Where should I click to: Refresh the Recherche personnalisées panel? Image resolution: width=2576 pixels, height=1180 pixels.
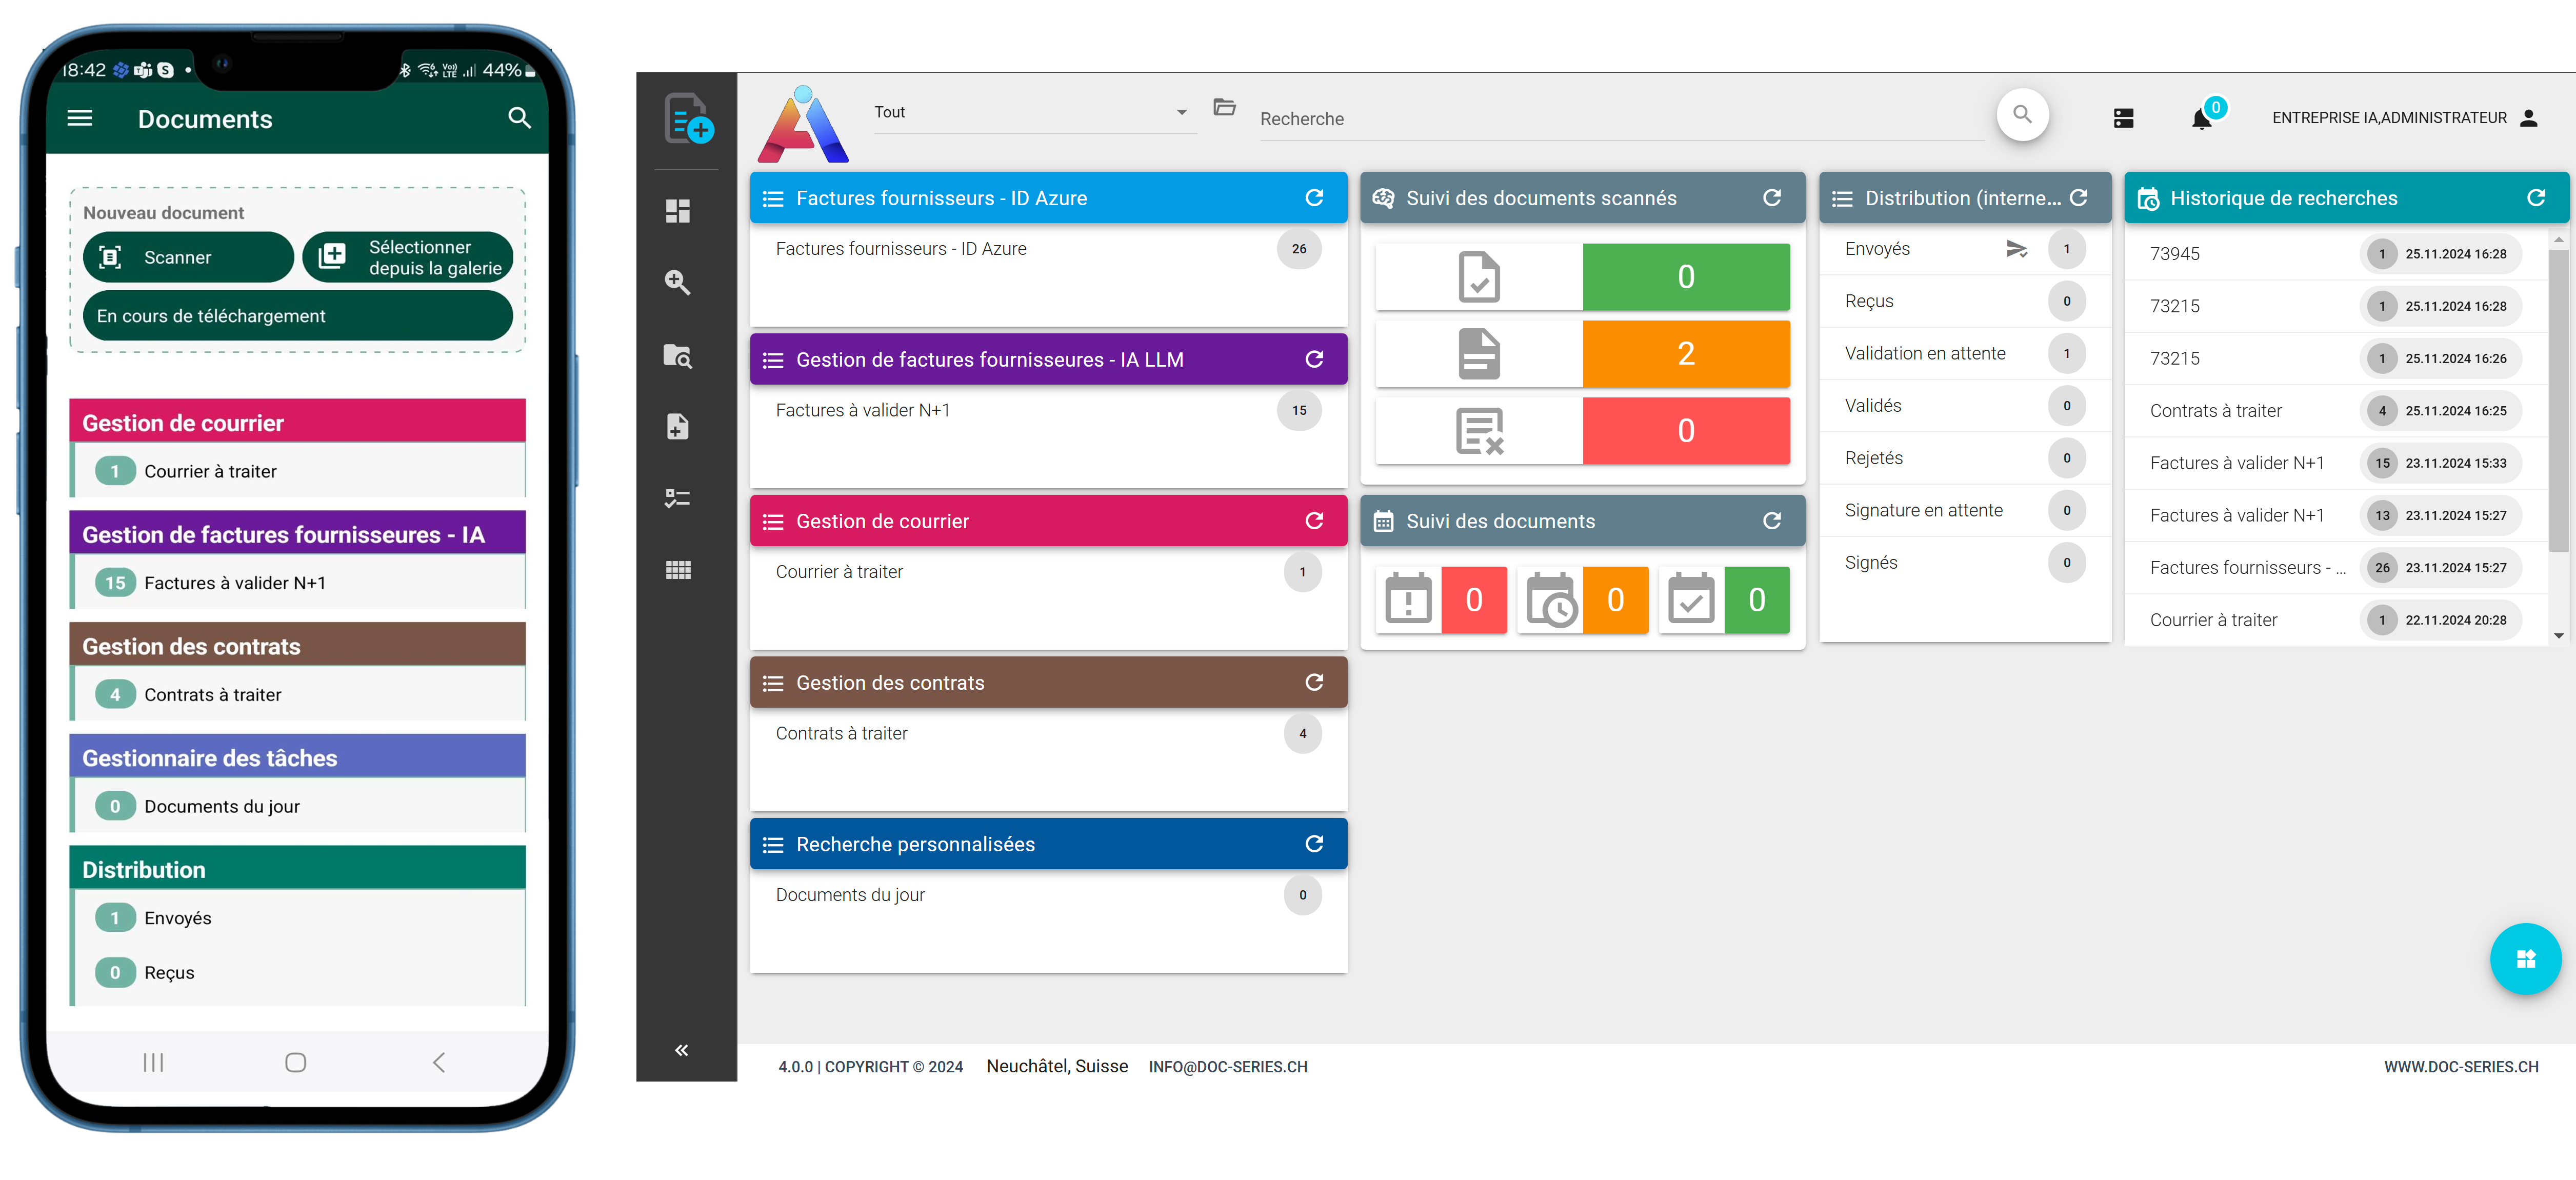click(1314, 844)
